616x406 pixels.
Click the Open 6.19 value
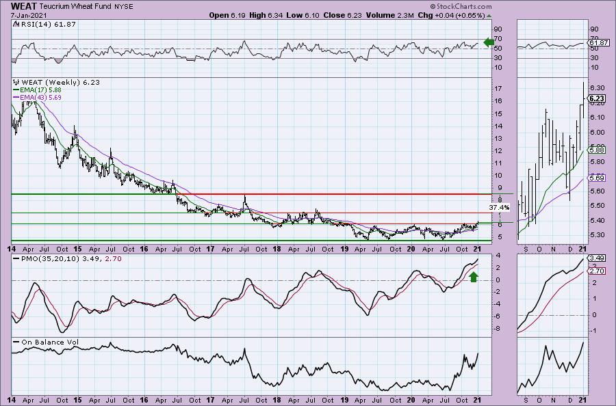tap(227, 15)
